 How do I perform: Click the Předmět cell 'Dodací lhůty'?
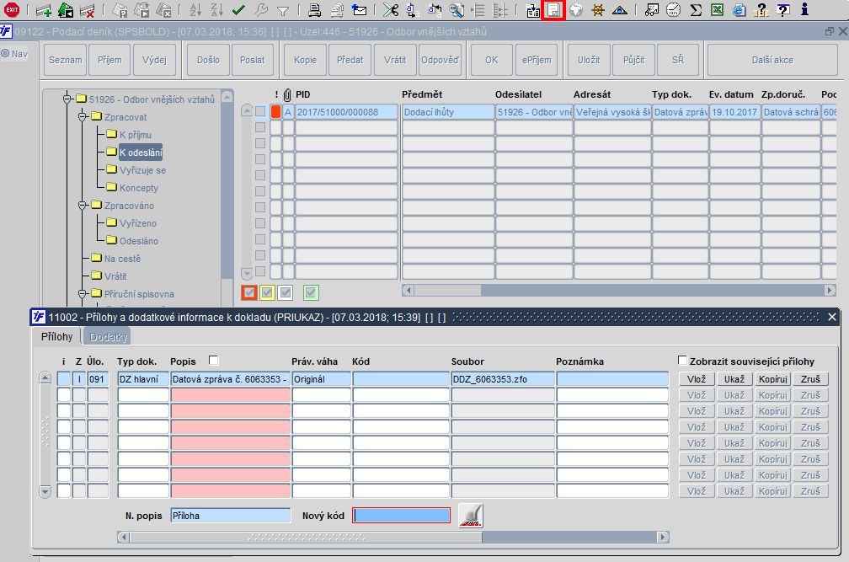(448, 112)
